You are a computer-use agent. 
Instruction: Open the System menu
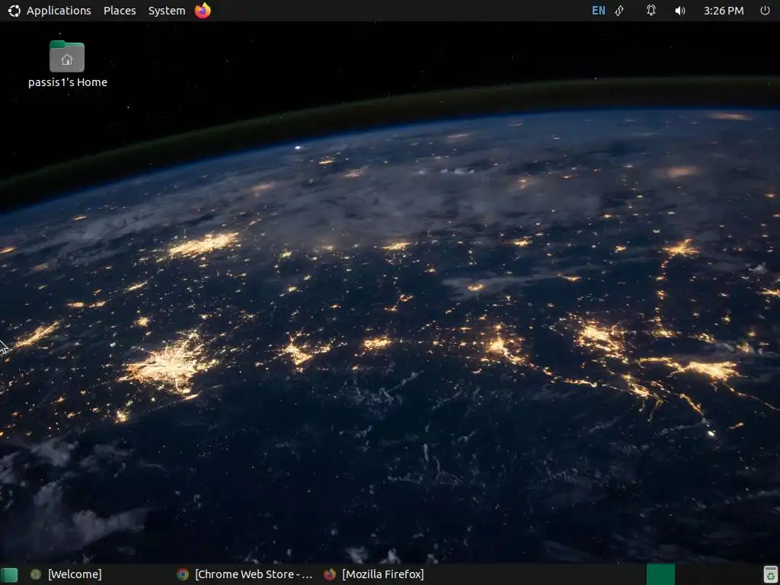point(167,11)
